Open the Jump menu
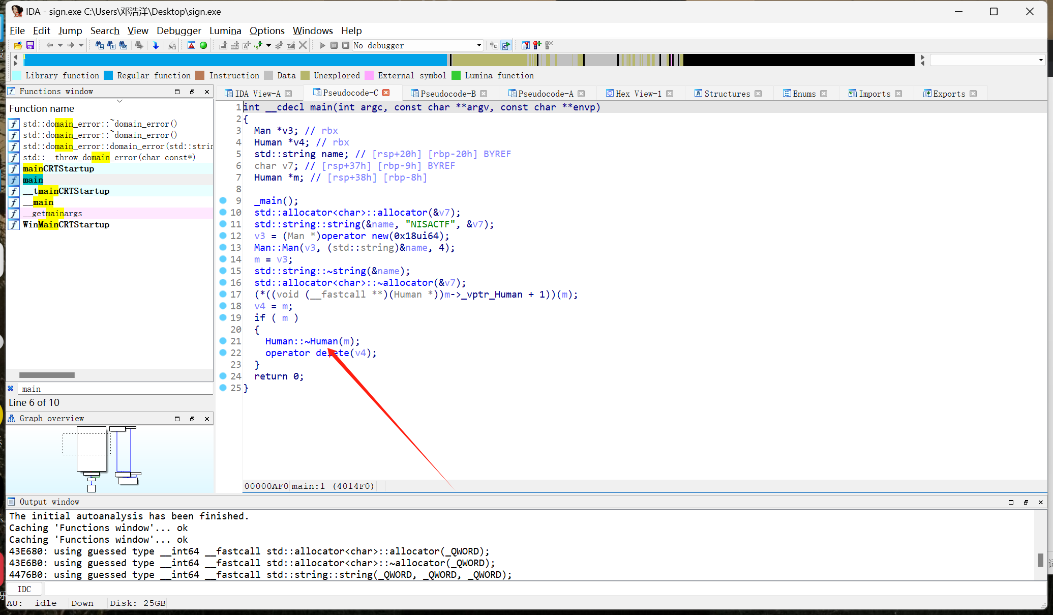 click(x=70, y=31)
